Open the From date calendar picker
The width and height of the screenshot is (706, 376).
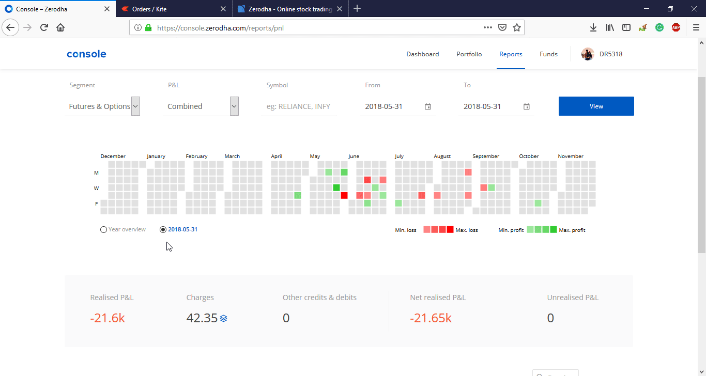click(428, 106)
